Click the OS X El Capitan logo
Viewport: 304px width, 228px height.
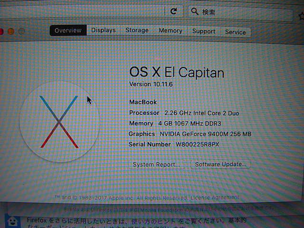tap(59, 122)
